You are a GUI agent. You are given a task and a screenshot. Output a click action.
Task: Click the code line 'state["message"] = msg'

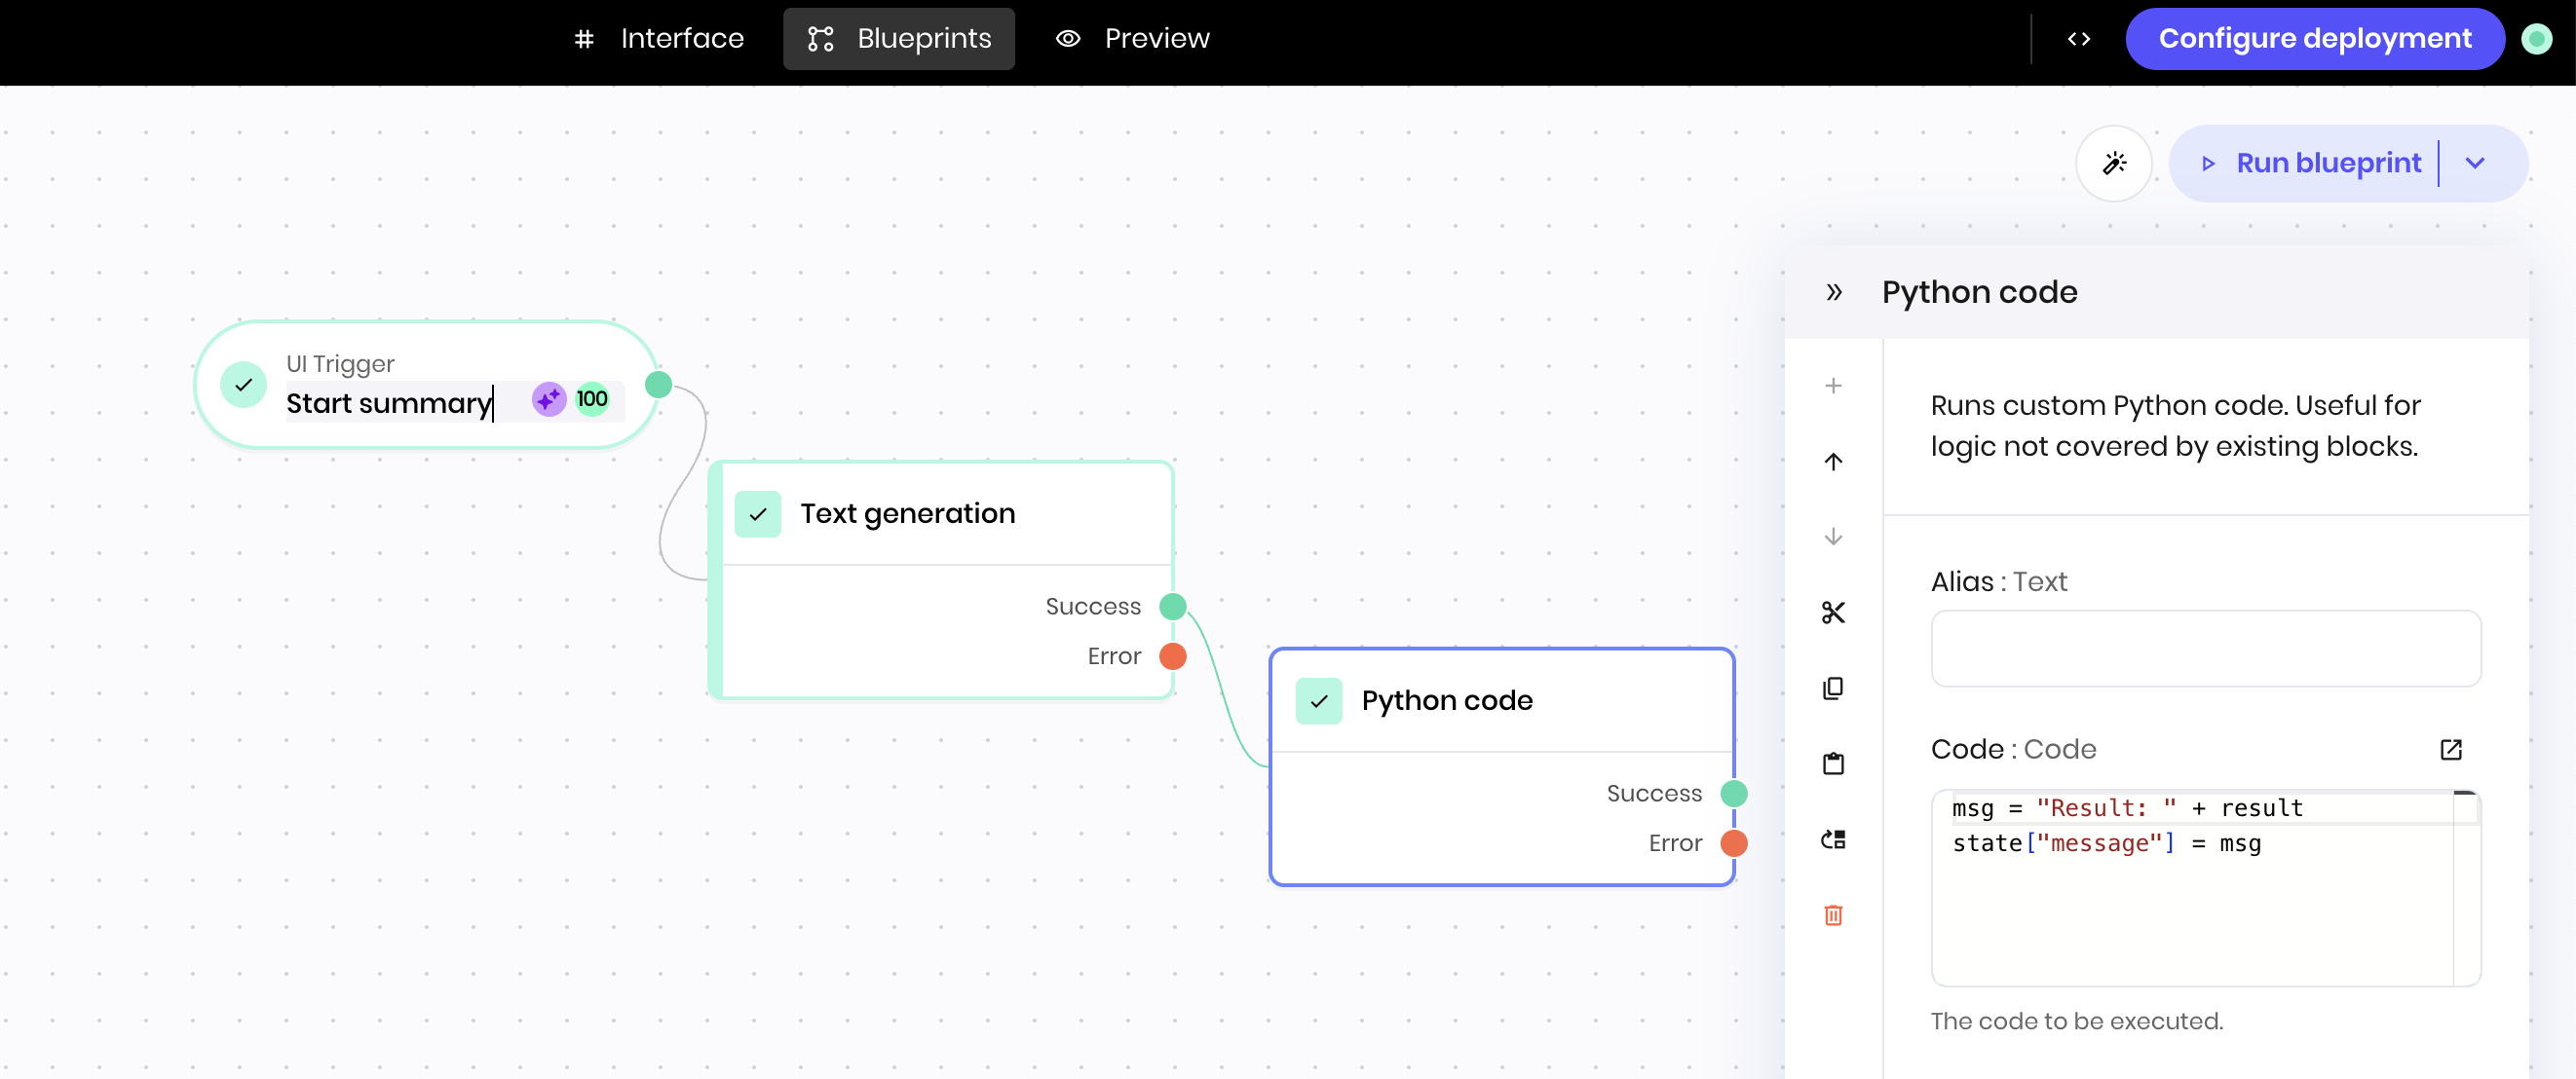pyautogui.click(x=2106, y=843)
